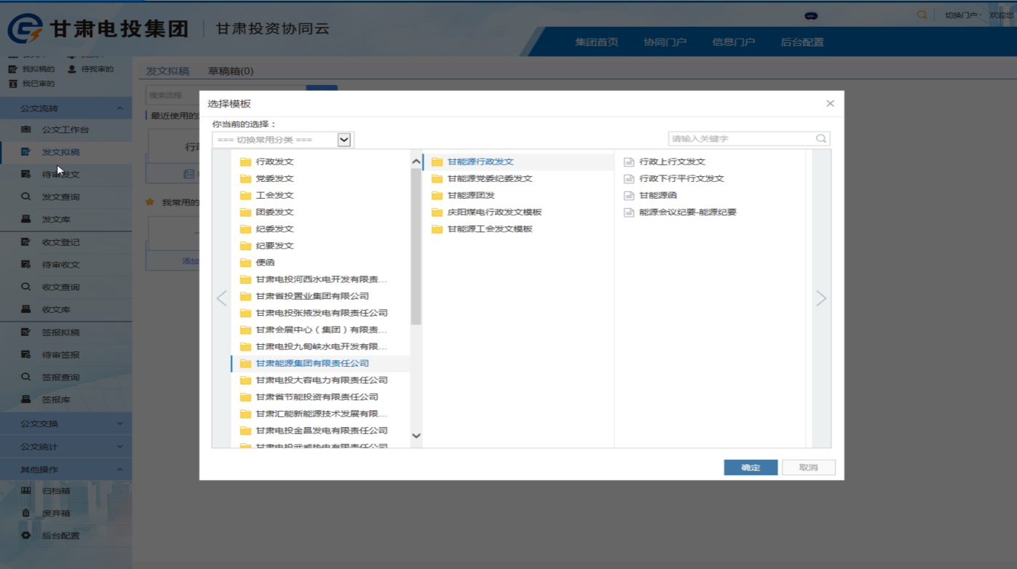Click the folder icon of 庆阳煤电行政发文模板

coord(437,212)
